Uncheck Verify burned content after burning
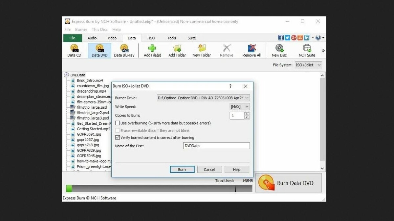The image size is (394, 221). pyautogui.click(x=118, y=138)
